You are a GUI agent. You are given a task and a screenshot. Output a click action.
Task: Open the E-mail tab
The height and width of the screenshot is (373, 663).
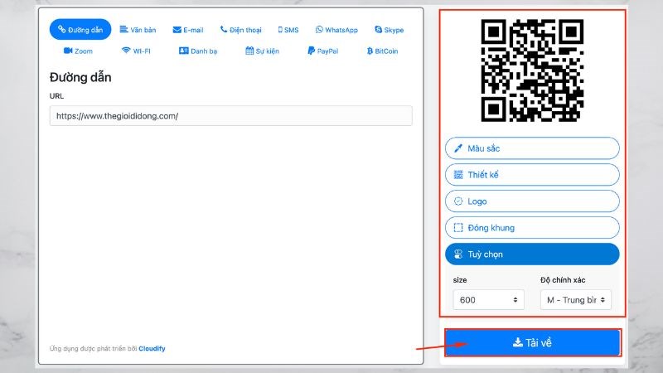[x=188, y=30]
